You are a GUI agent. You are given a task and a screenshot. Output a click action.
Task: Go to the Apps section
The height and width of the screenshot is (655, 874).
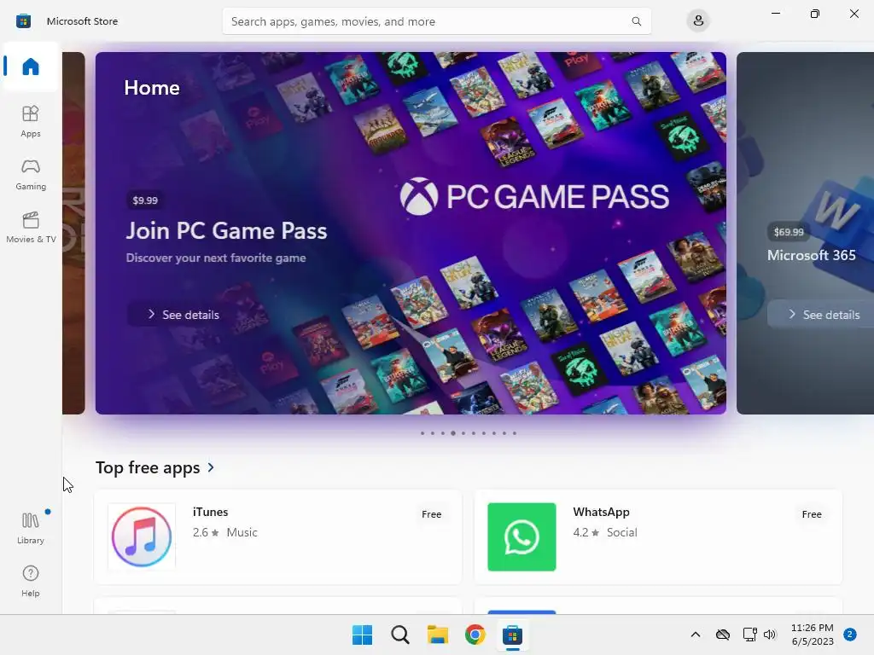click(x=31, y=121)
